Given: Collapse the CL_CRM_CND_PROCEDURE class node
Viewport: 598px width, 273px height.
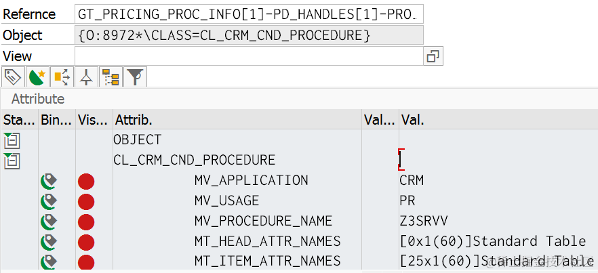Looking at the screenshot, I should (x=12, y=161).
